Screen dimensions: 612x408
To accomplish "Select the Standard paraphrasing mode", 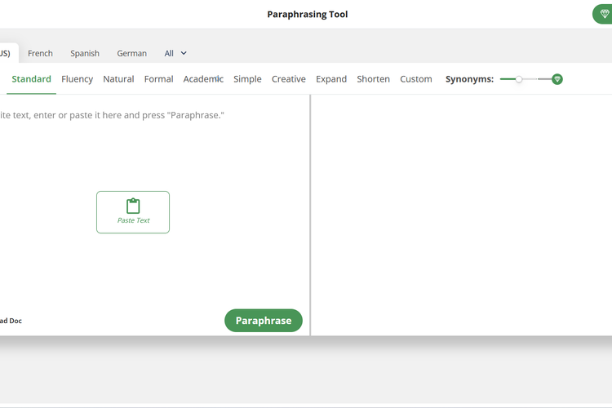I will 31,79.
